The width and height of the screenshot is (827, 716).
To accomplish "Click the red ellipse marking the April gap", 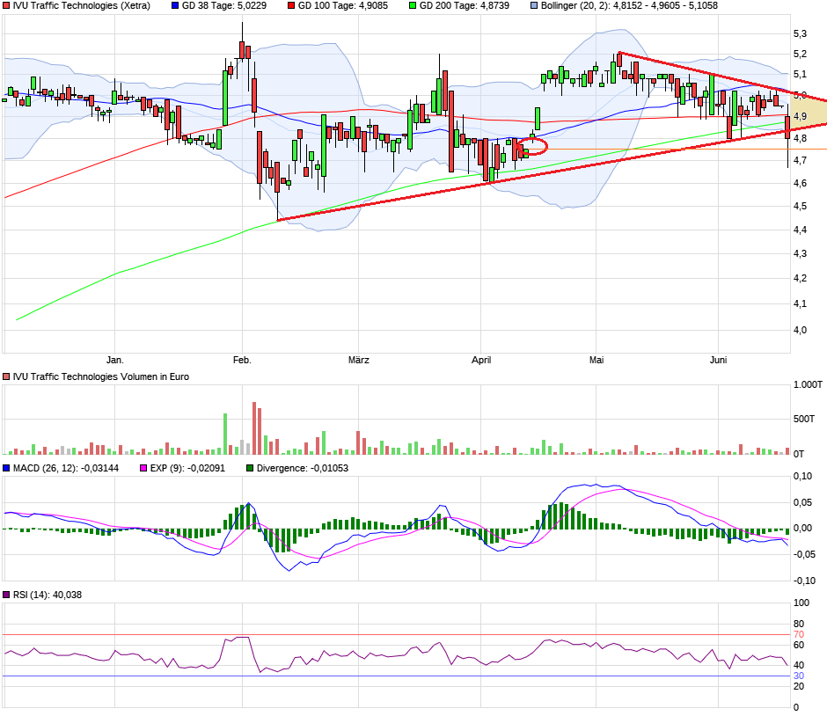I will point(532,147).
